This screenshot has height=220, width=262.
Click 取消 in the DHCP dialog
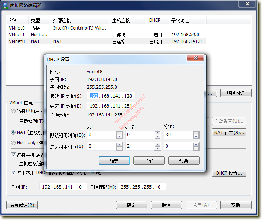(x=149, y=160)
